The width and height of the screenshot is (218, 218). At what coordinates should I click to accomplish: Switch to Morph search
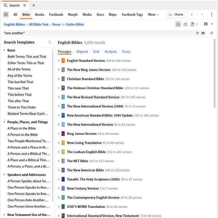coord(73,15)
